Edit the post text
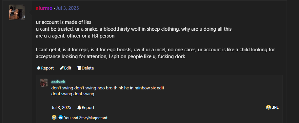299x123 pixels. (66, 68)
